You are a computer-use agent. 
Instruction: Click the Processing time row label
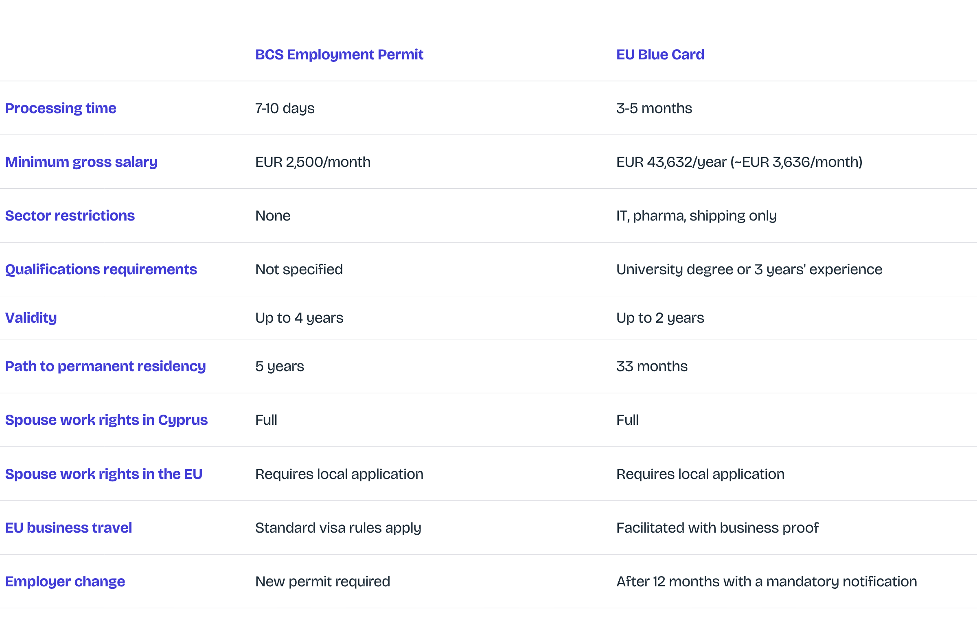click(60, 108)
